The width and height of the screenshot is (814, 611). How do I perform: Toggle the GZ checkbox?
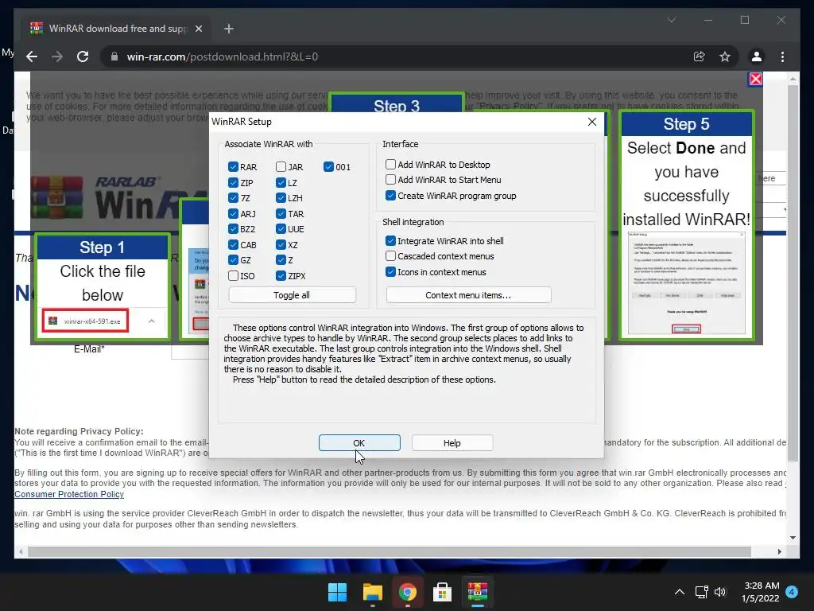point(233,260)
